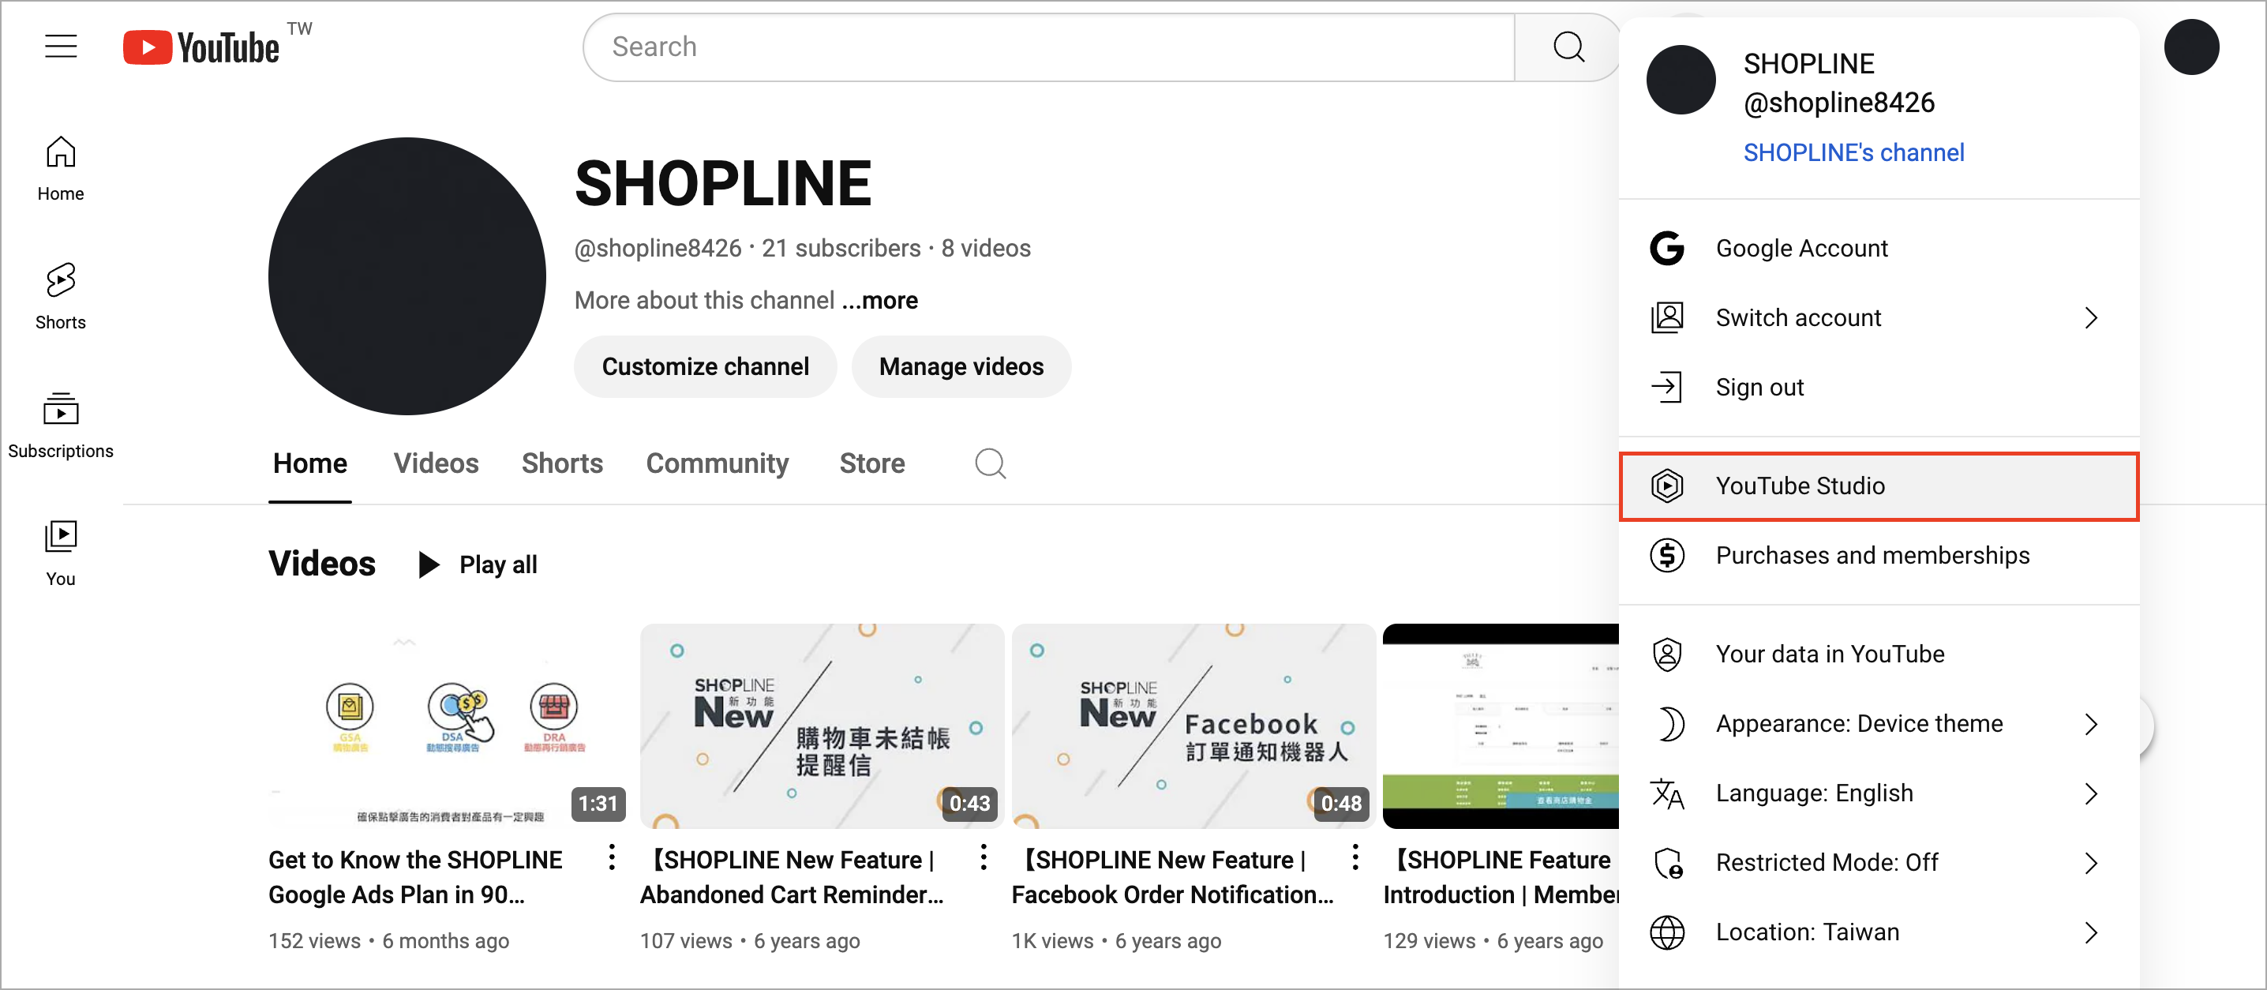Expand the Restricted Mode submenu chevron
The height and width of the screenshot is (990, 2267).
coord(2092,862)
